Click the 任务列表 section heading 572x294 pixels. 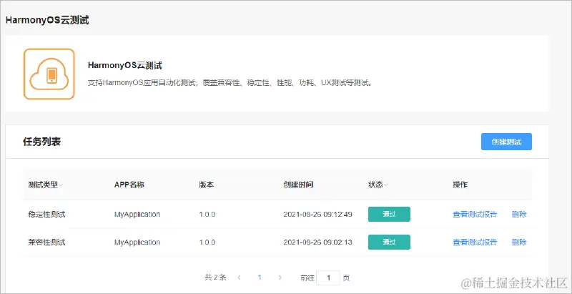click(x=41, y=142)
